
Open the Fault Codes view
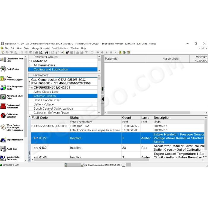10,69
